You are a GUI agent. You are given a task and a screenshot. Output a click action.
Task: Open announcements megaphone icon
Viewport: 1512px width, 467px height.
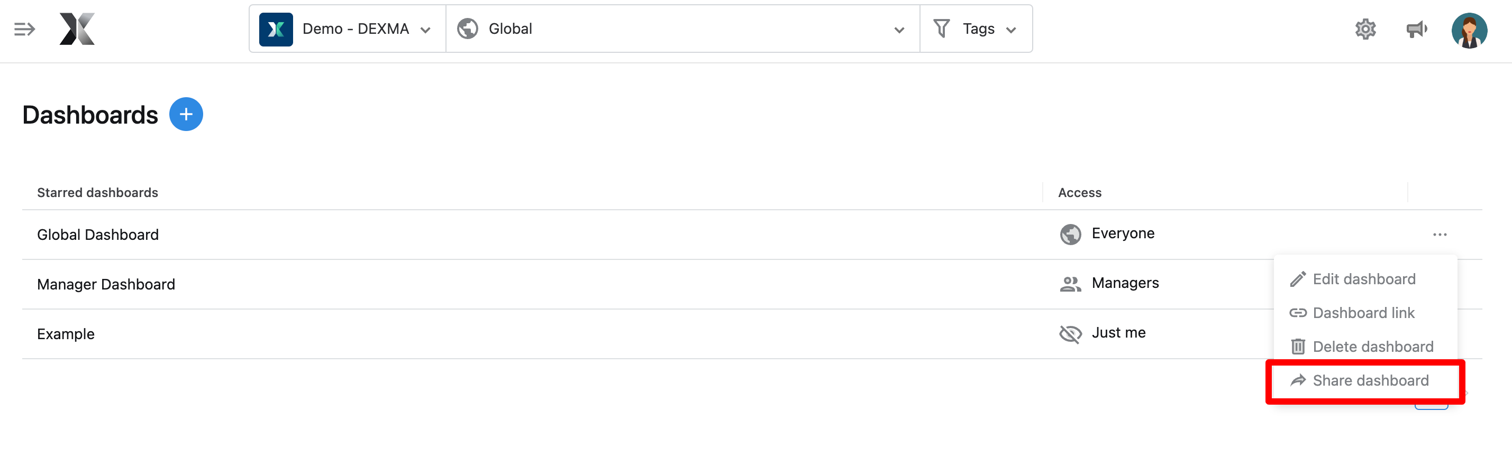click(1416, 29)
